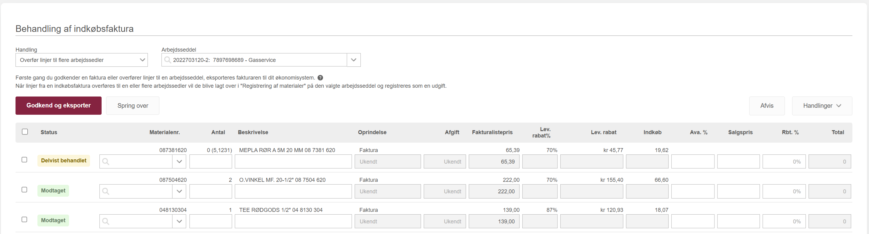Check the Delvist behandlet row checkbox
Image resolution: width=869 pixels, height=234 pixels.
[x=24, y=160]
